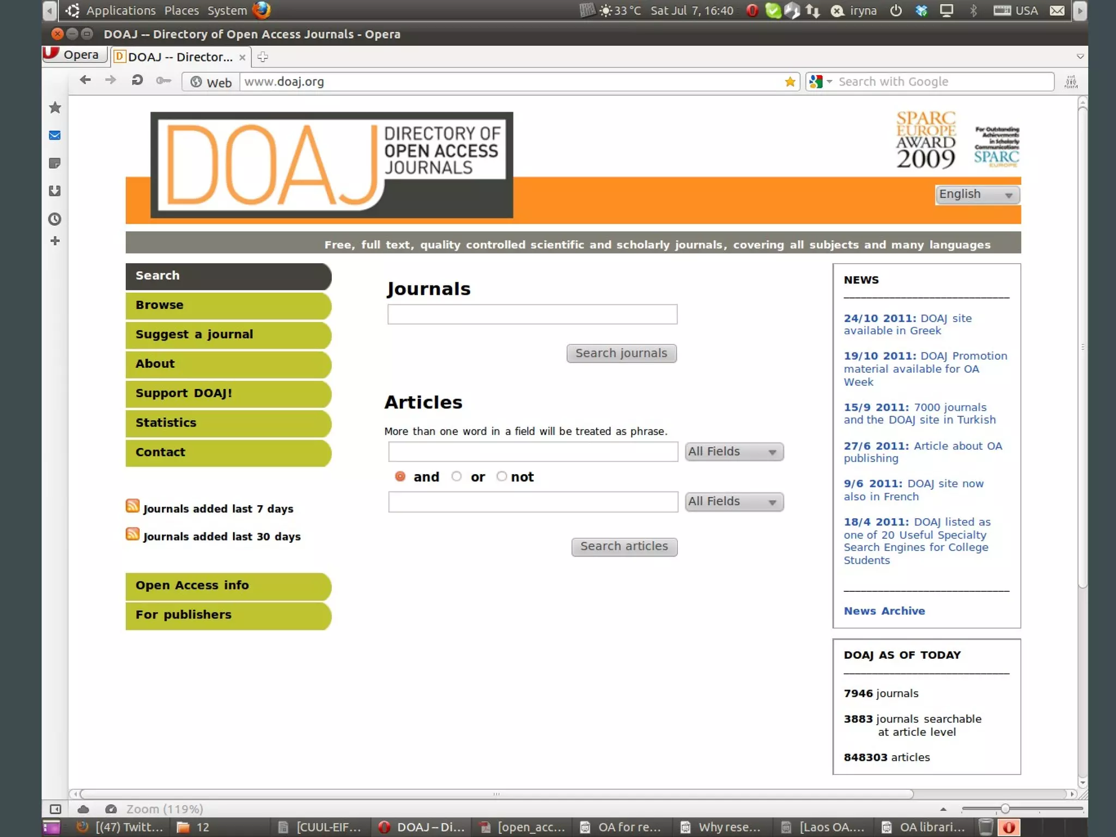The width and height of the screenshot is (1116, 837).
Task: Open the Opera main menu
Action: [x=75, y=54]
